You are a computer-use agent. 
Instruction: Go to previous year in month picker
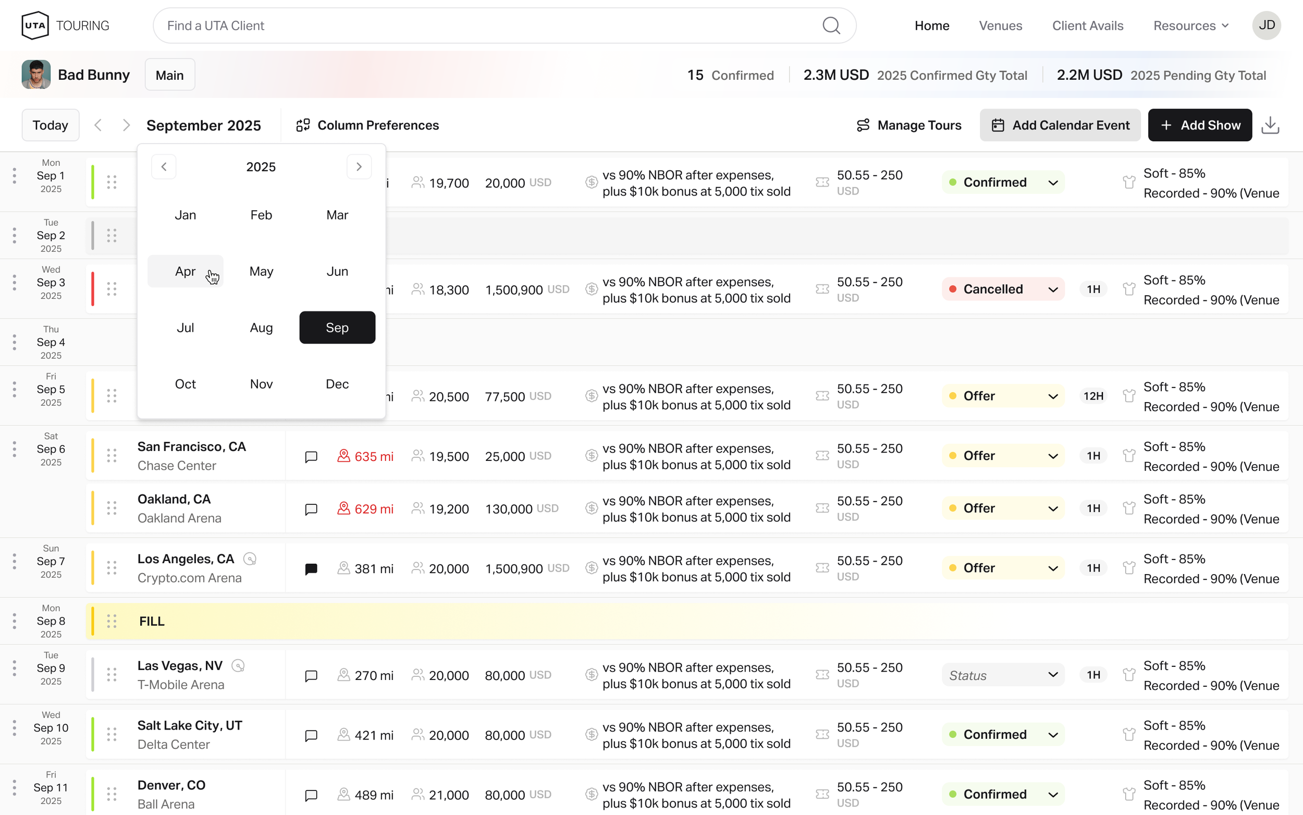pyautogui.click(x=164, y=166)
